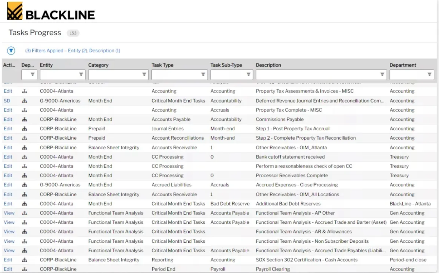Select the 'BlackLine - Atlanta' department cell
Viewport: 439px width, 273px height.
[410, 204]
